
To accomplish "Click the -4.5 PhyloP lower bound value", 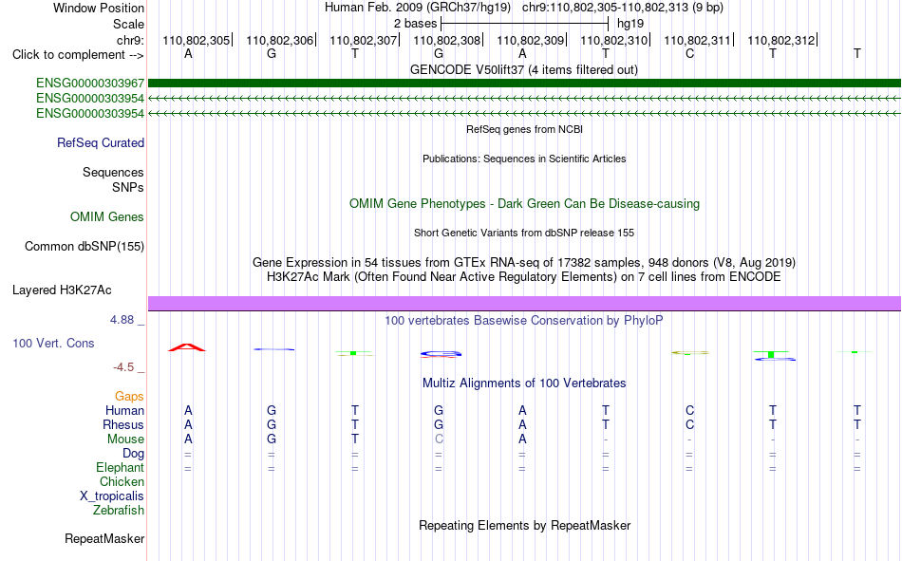I will (123, 367).
